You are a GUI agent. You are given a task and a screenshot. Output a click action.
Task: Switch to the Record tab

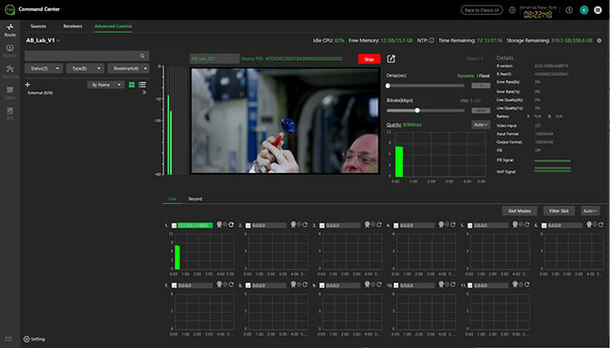[195, 198]
